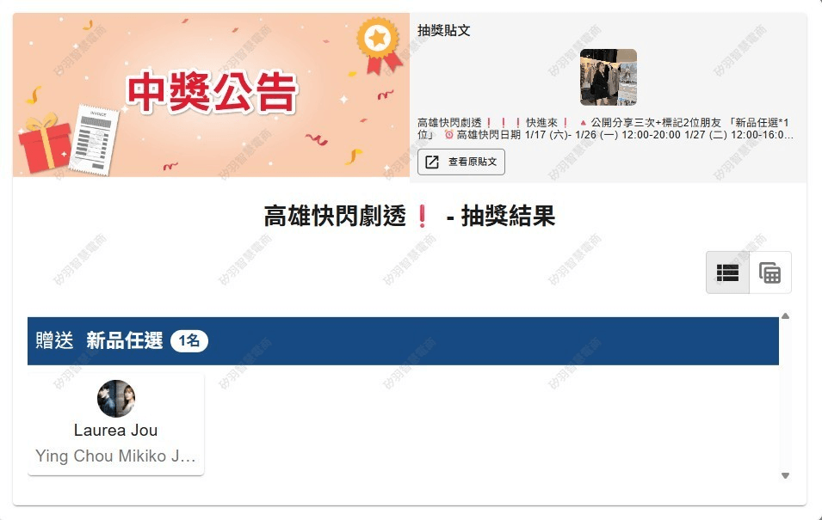Click the 中獎公告 banner image
822x520 pixels.
(211, 95)
